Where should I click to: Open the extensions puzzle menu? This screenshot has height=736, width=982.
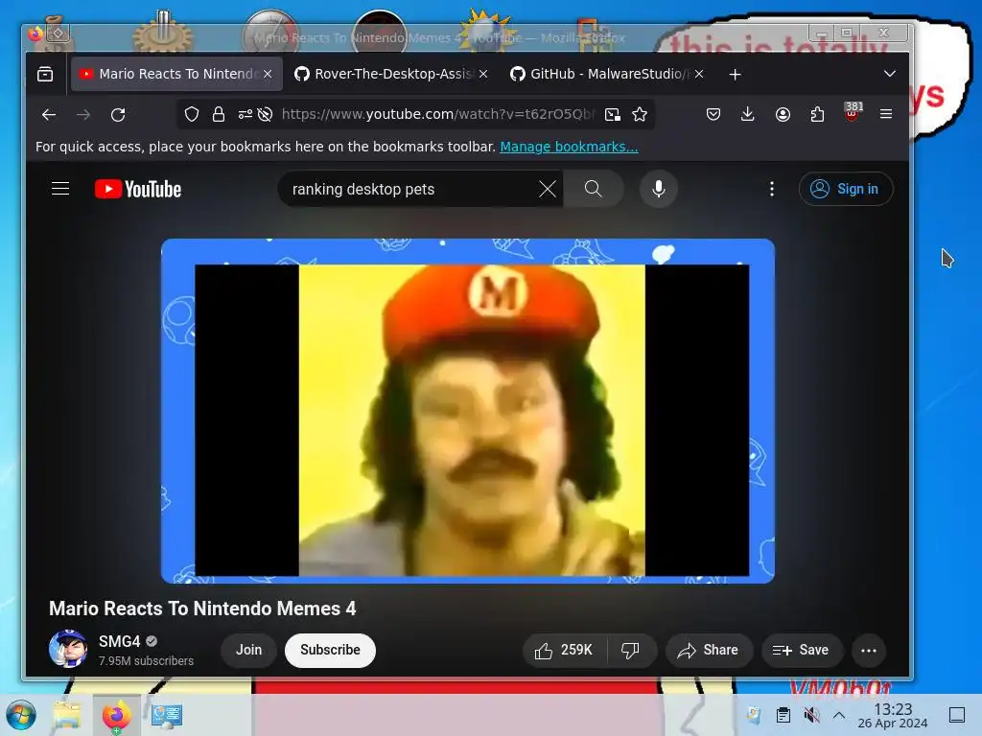click(x=817, y=114)
